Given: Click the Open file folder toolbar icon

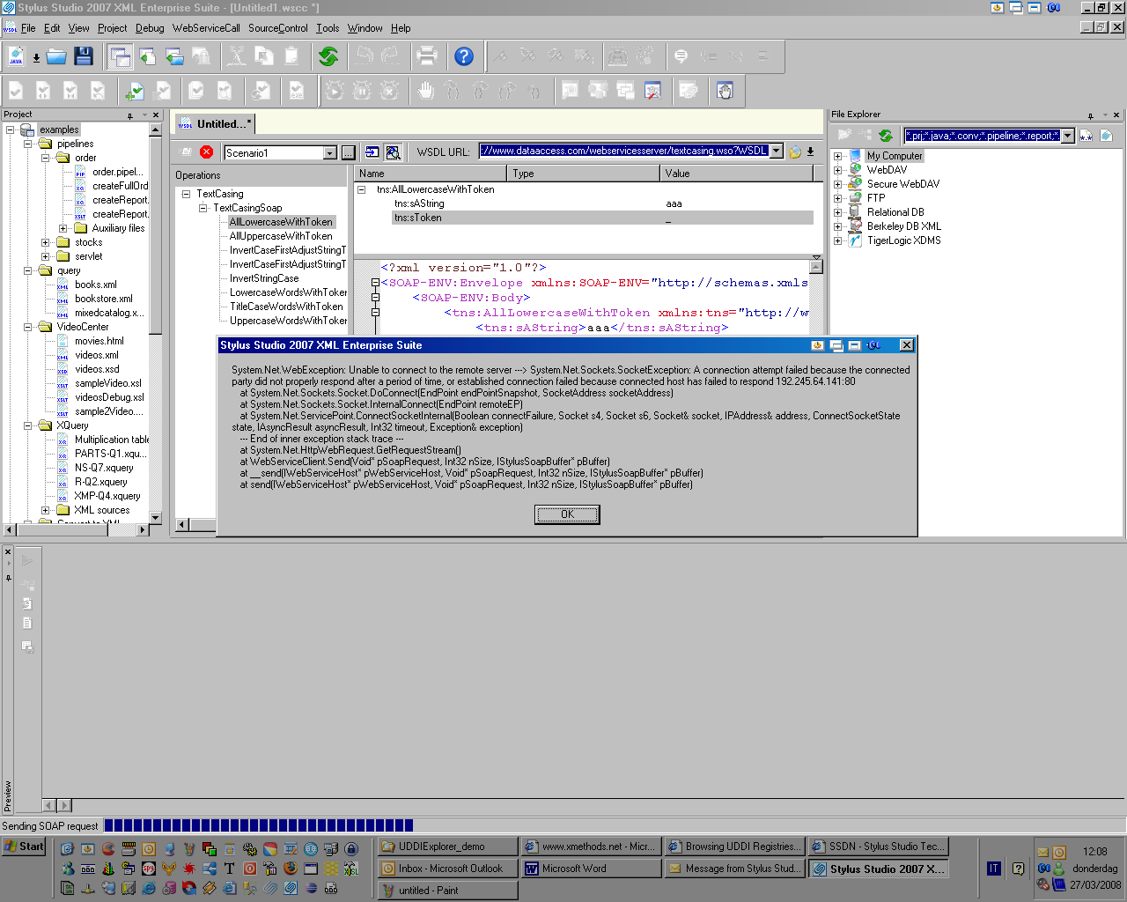Looking at the screenshot, I should [x=56, y=57].
